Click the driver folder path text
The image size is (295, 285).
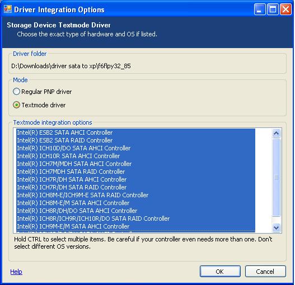(71, 66)
